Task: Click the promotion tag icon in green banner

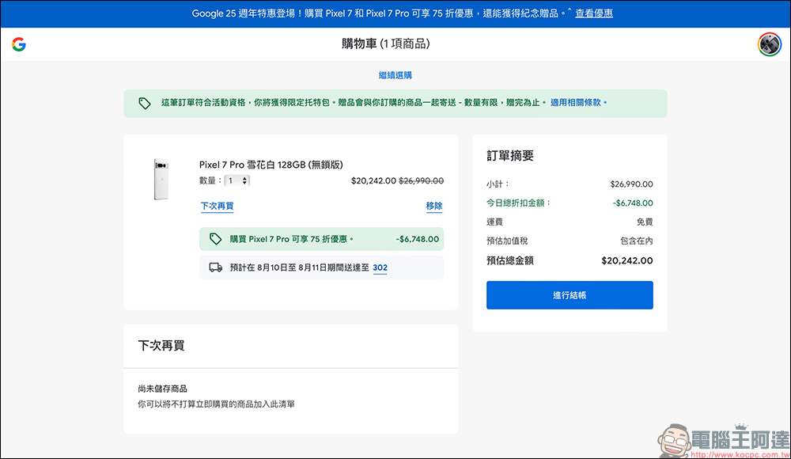Action: [144, 103]
